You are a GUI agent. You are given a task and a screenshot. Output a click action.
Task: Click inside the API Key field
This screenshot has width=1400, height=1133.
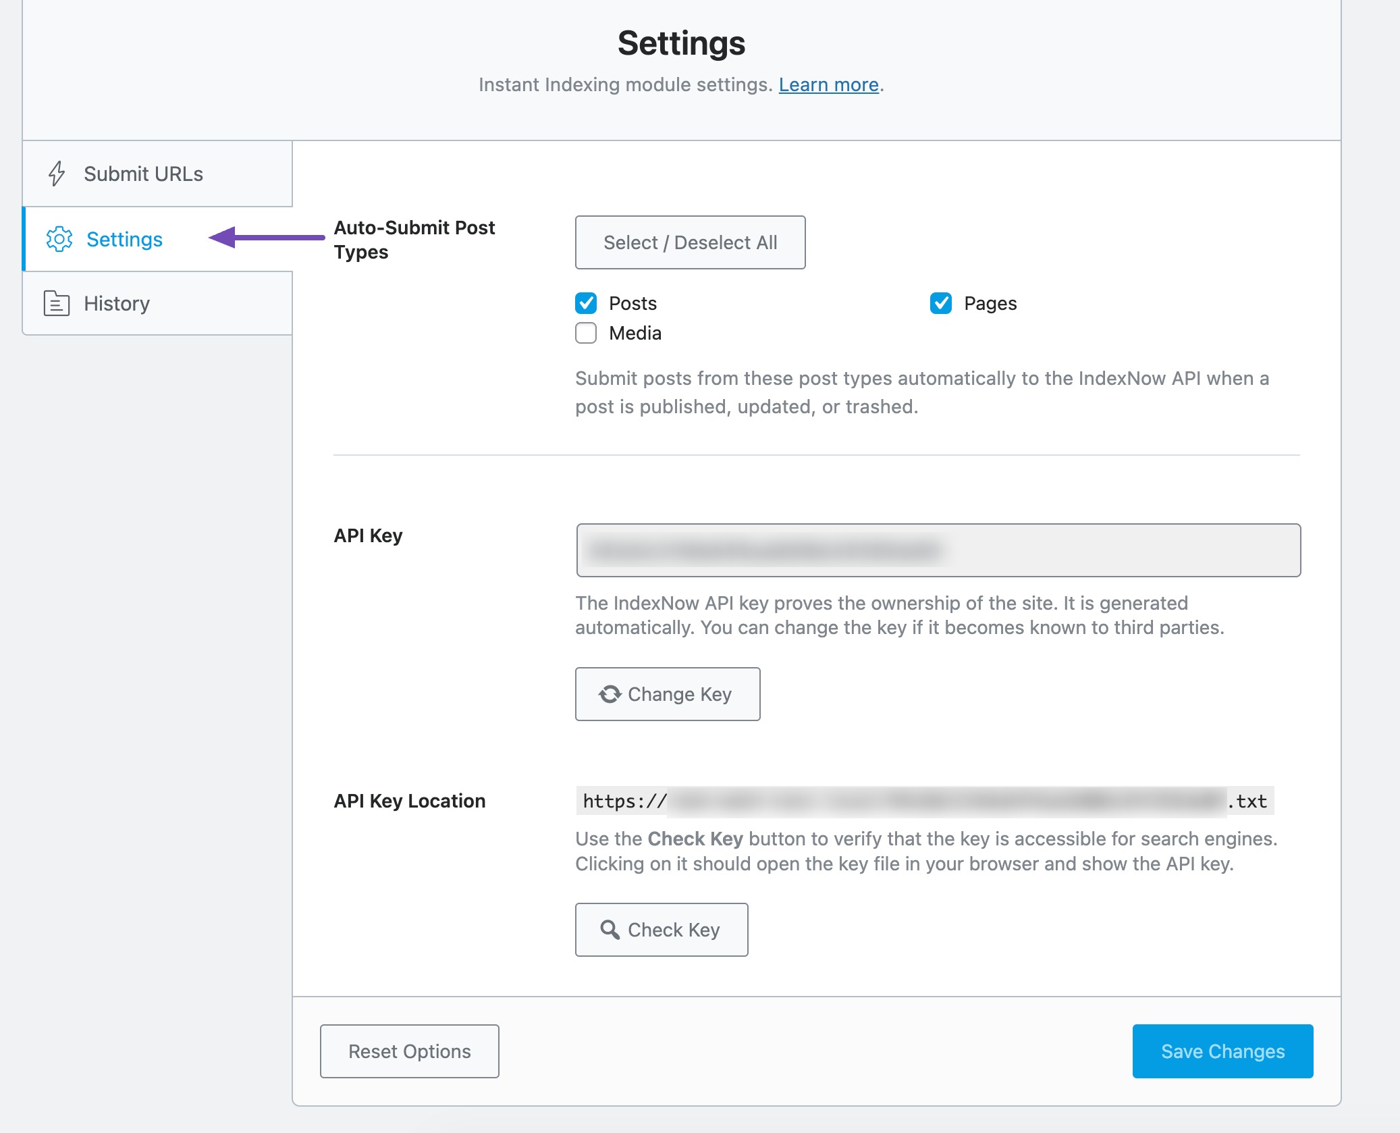[938, 550]
